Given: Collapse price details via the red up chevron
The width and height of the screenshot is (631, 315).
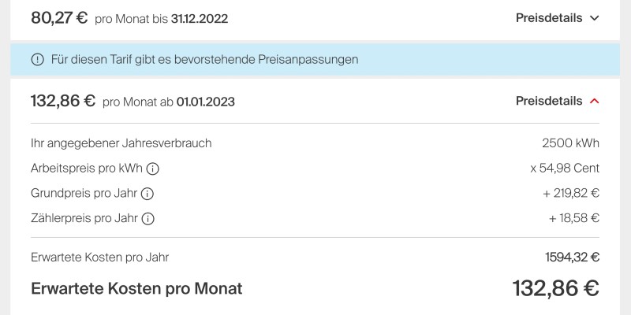Looking at the screenshot, I should (x=595, y=101).
